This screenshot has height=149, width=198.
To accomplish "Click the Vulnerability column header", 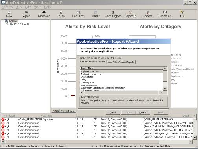I will (x=47, y=116).
